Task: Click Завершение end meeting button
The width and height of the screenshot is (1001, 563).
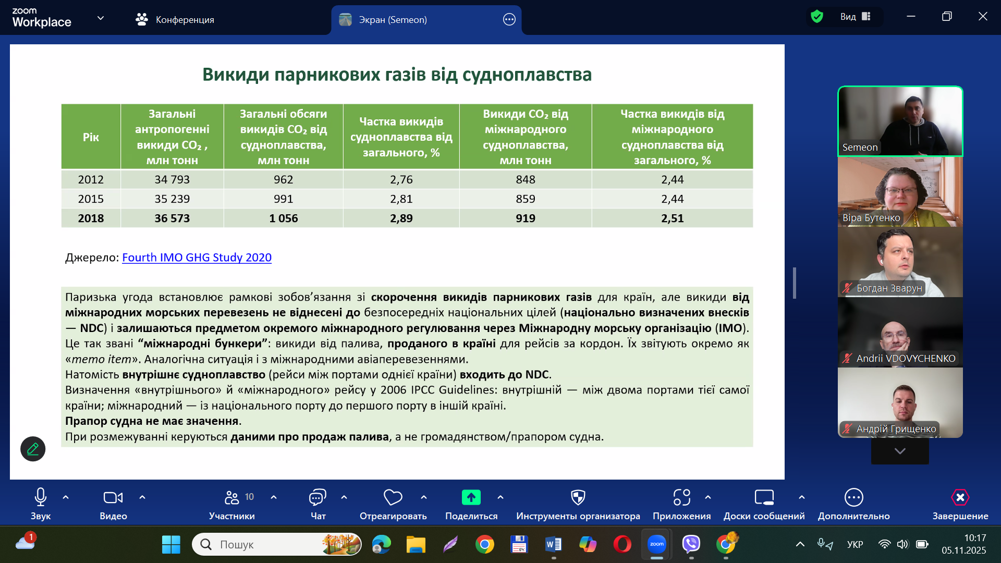Action: [960, 498]
